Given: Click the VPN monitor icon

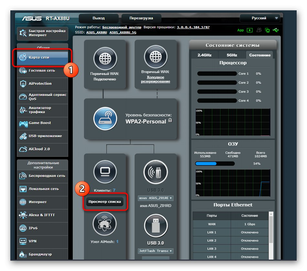Looking at the screenshot, I should coord(23,241).
